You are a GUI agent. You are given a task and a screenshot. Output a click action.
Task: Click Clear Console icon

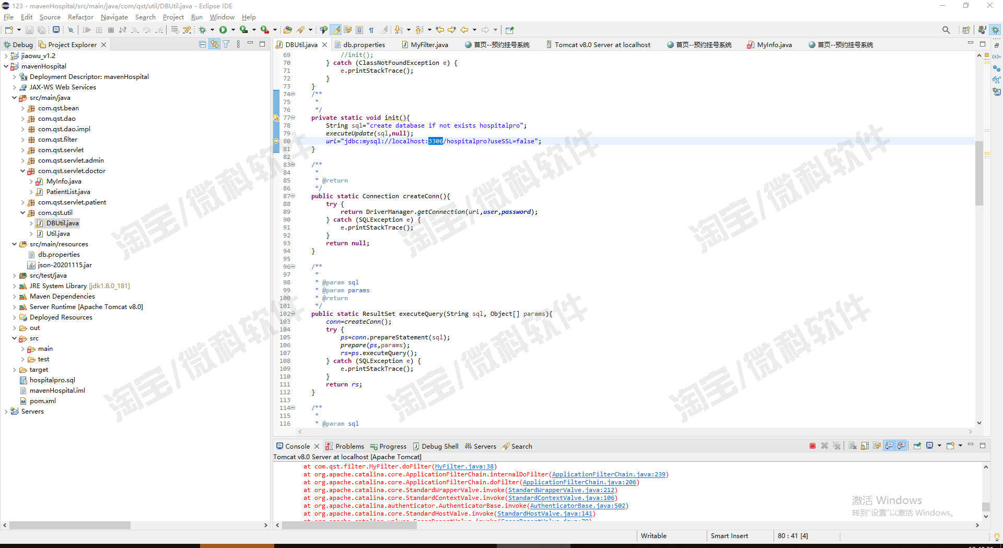point(853,446)
